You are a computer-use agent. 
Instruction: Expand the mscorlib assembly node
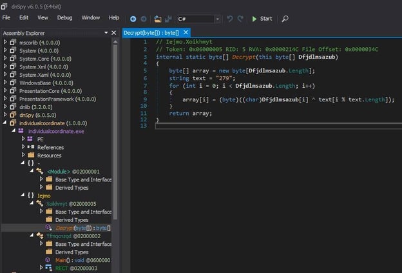pyautogui.click(x=5, y=43)
